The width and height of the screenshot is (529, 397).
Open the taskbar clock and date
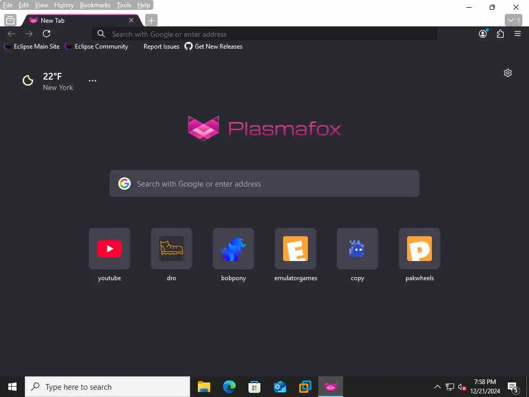pyautogui.click(x=485, y=387)
